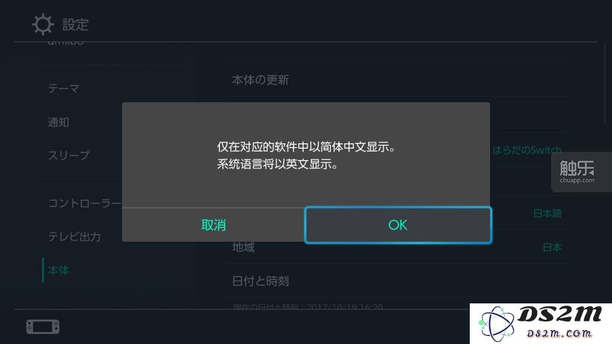Select テーマ in the sidebar
The image size is (612, 344).
[x=63, y=88]
